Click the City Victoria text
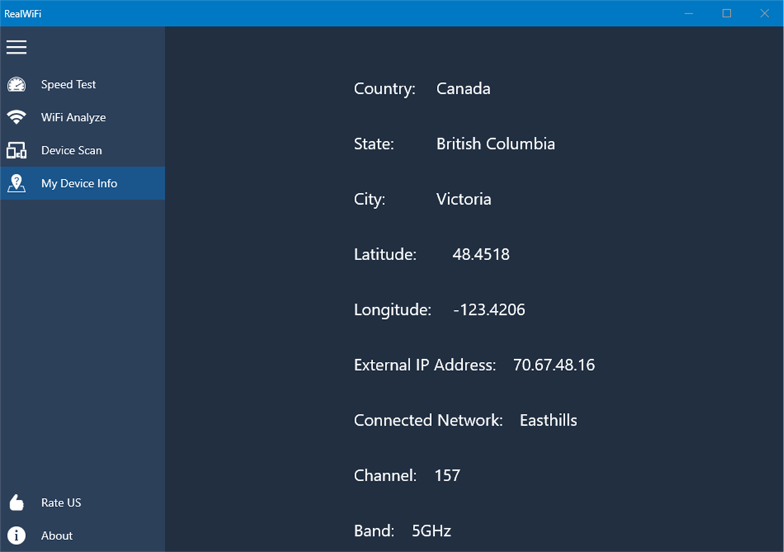 pyautogui.click(x=464, y=198)
